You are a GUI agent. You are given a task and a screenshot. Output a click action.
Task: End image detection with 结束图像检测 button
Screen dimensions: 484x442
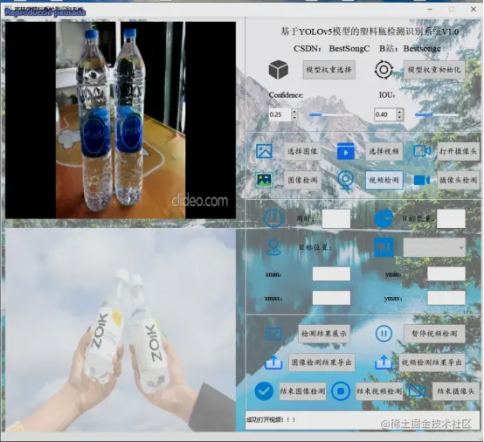(x=302, y=391)
